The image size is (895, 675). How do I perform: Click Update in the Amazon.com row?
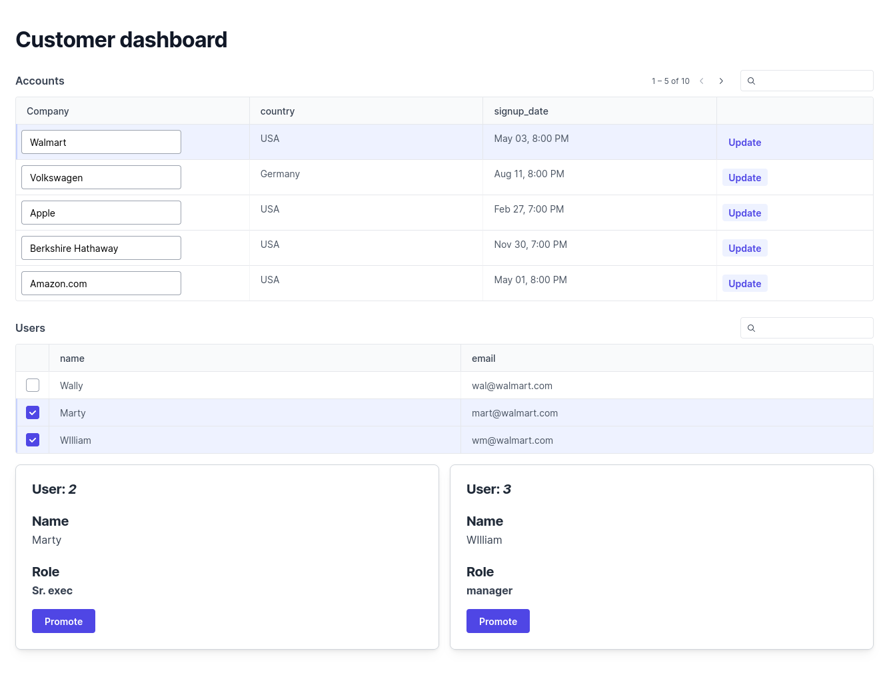pos(744,283)
